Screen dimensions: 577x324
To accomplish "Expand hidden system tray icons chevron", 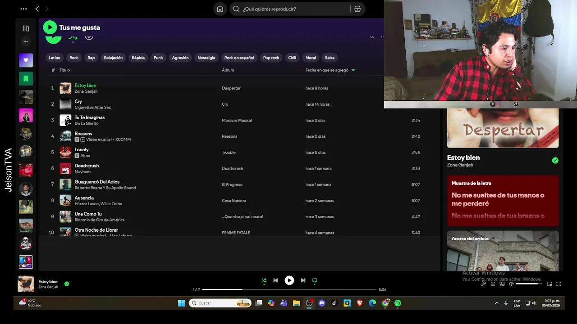I will (x=497, y=303).
